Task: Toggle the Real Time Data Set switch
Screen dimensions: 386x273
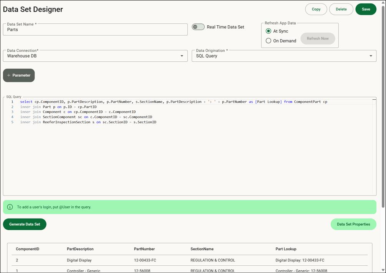Action: click(198, 27)
